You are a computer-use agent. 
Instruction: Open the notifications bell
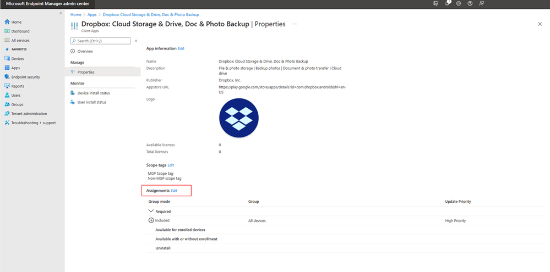pyautogui.click(x=447, y=3)
